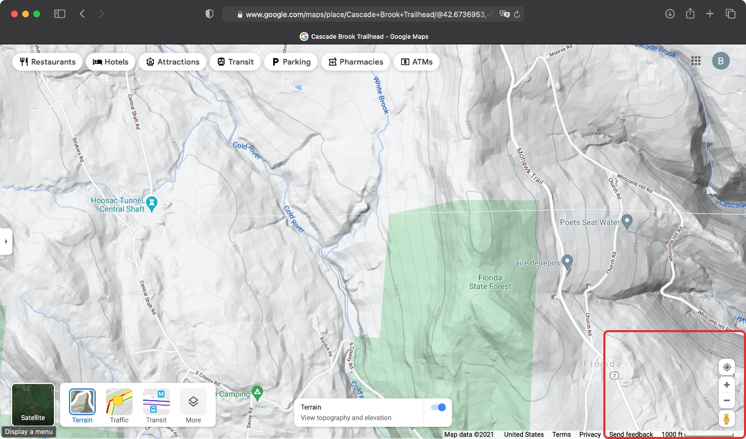Click the Privacy link

(x=590, y=434)
